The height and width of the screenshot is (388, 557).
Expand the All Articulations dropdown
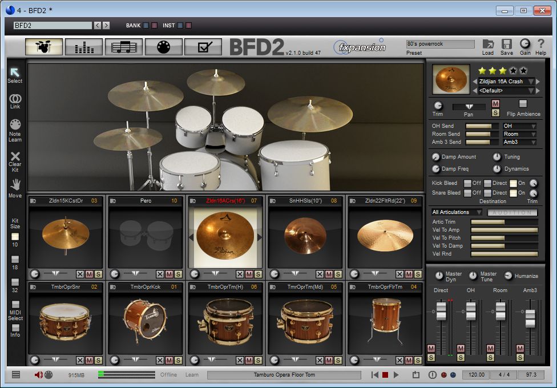click(457, 212)
